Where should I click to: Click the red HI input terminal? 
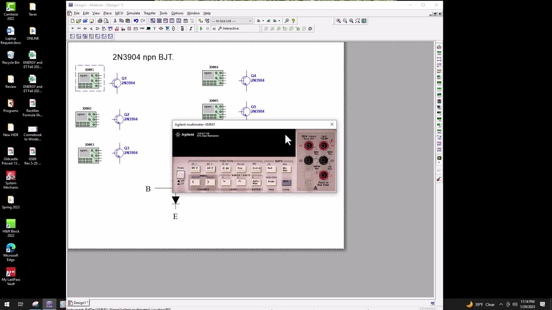[323, 146]
